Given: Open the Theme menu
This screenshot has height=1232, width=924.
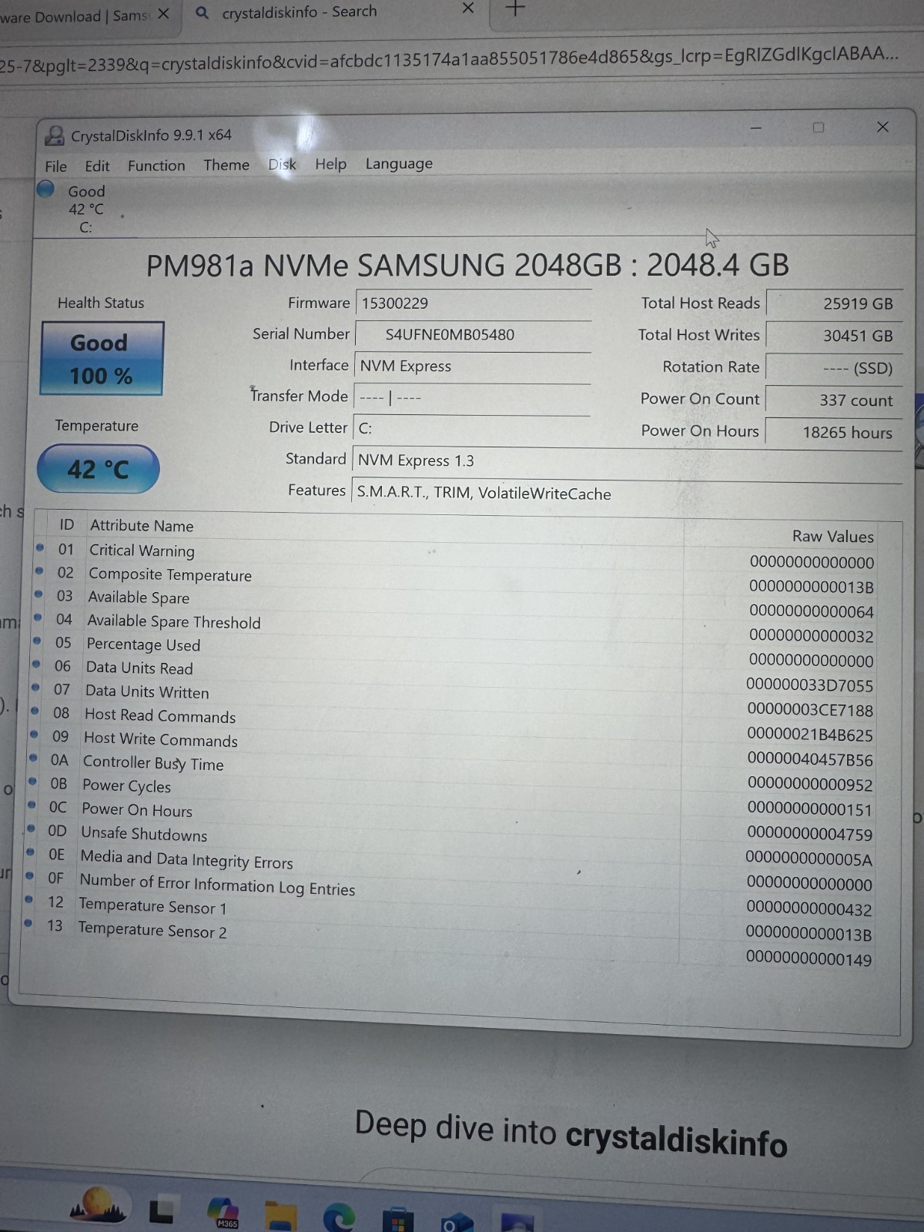Looking at the screenshot, I should 226,165.
